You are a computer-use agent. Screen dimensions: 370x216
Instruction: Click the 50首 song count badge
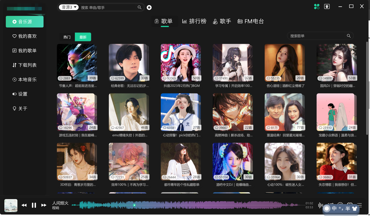(x=196, y=78)
